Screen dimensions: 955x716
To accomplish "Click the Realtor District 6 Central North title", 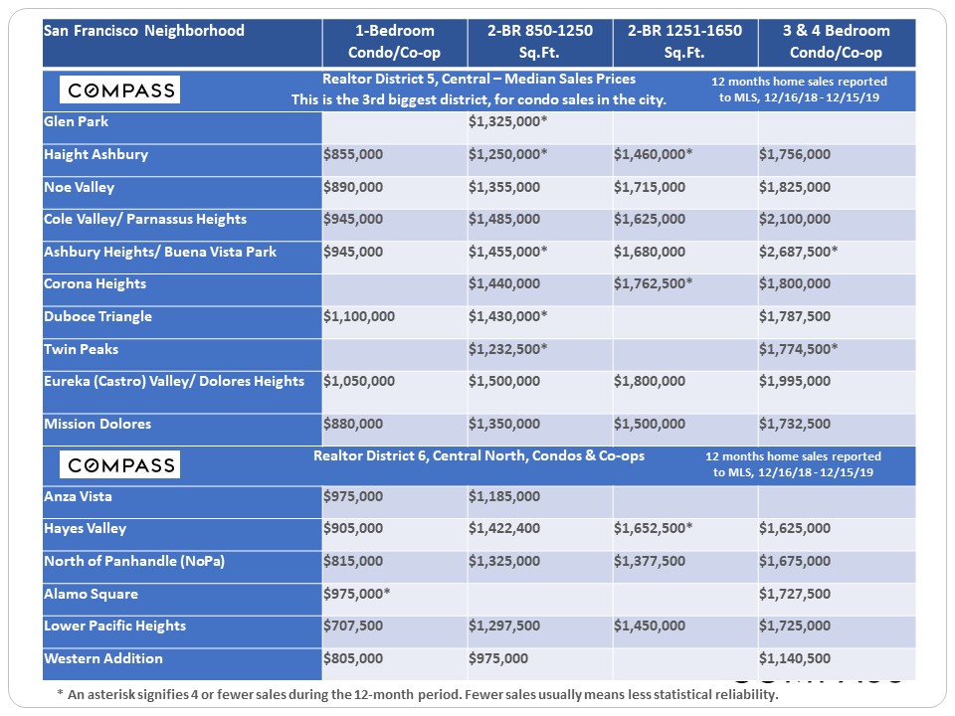I will tap(478, 455).
